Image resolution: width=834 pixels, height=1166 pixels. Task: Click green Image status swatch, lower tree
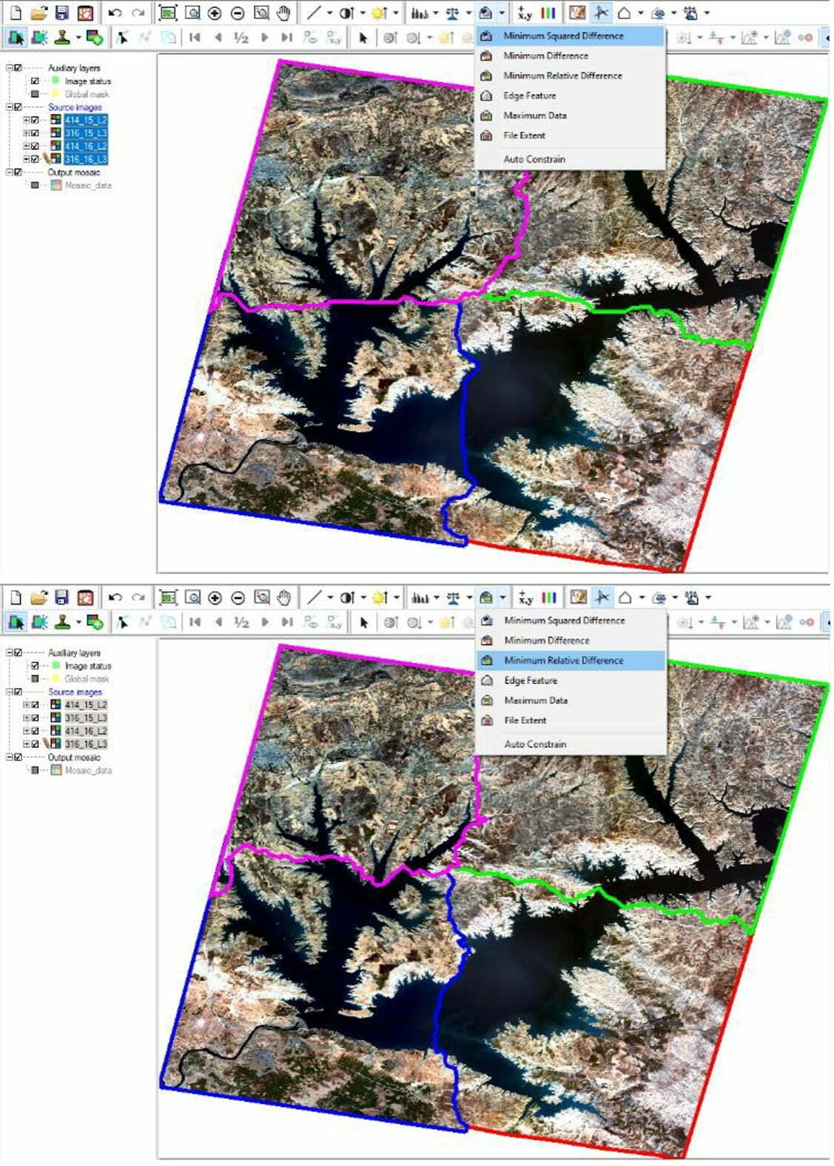(56, 665)
